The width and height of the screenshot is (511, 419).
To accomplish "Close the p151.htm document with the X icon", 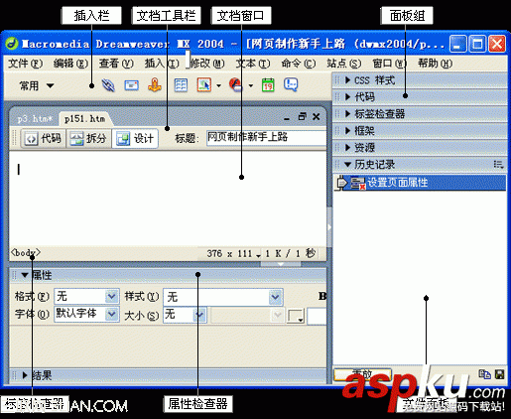I will click(x=317, y=116).
